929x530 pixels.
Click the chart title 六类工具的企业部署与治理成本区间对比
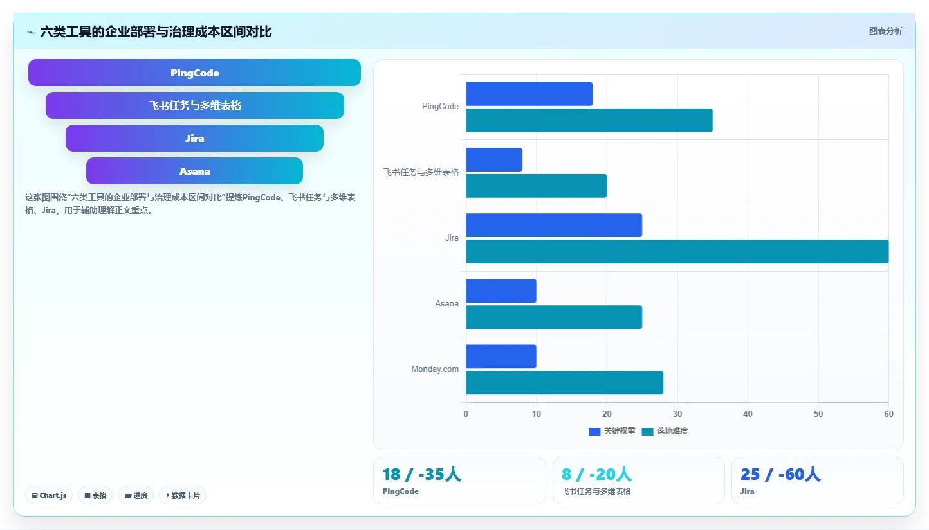156,32
